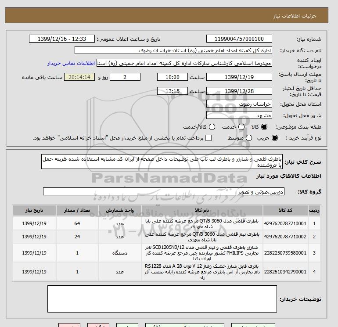This screenshot has height=327, width=338.
Task: Click the response deadline date 1399/12/19 field
Action: point(239,77)
